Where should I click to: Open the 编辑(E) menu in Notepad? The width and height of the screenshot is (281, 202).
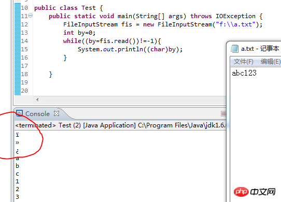tap(271, 62)
